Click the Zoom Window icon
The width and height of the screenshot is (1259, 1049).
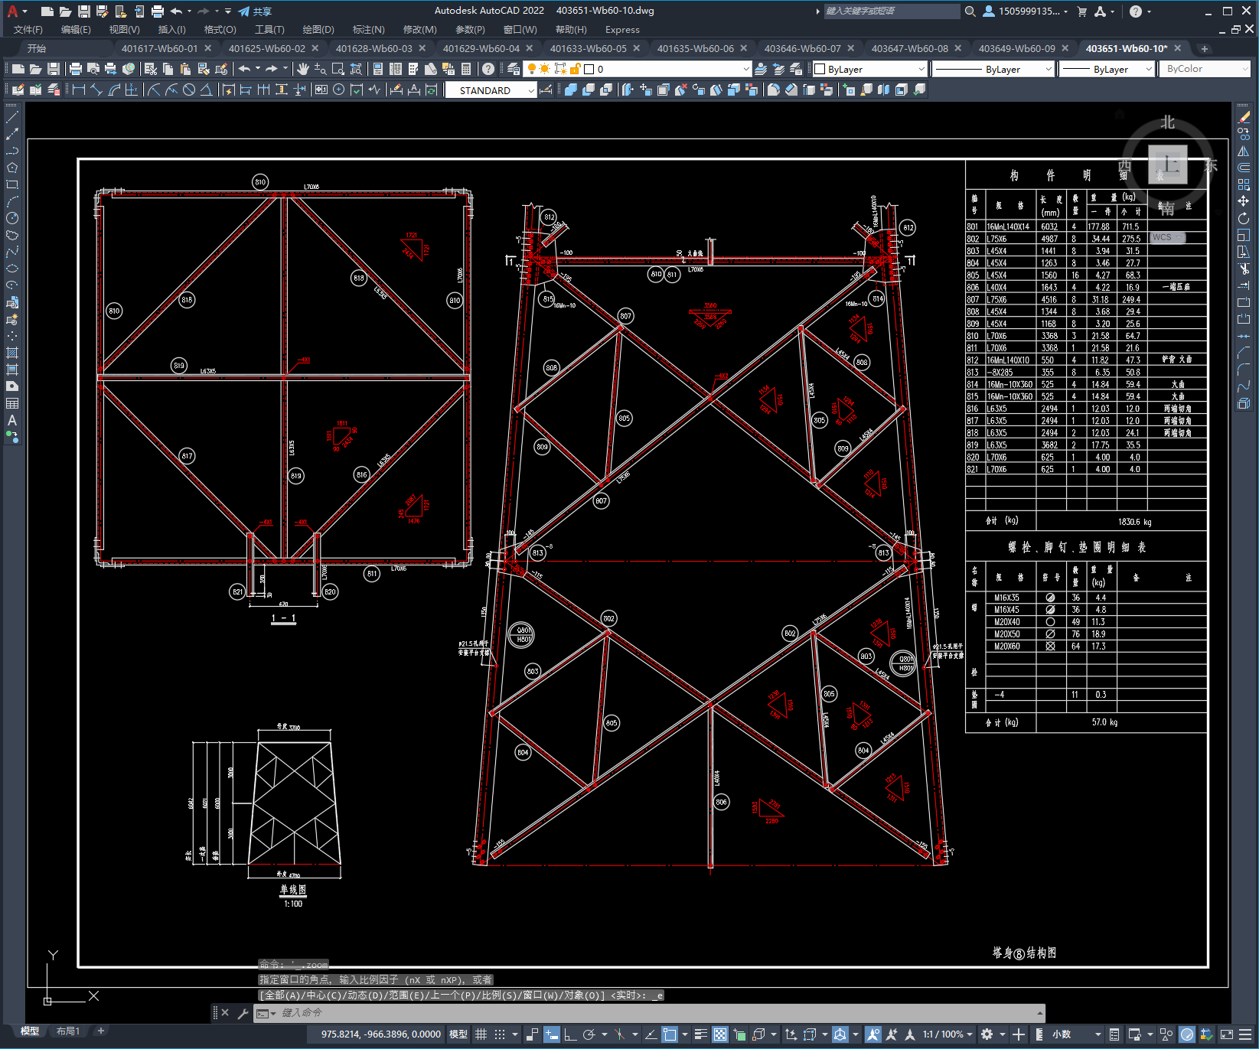[x=338, y=69]
